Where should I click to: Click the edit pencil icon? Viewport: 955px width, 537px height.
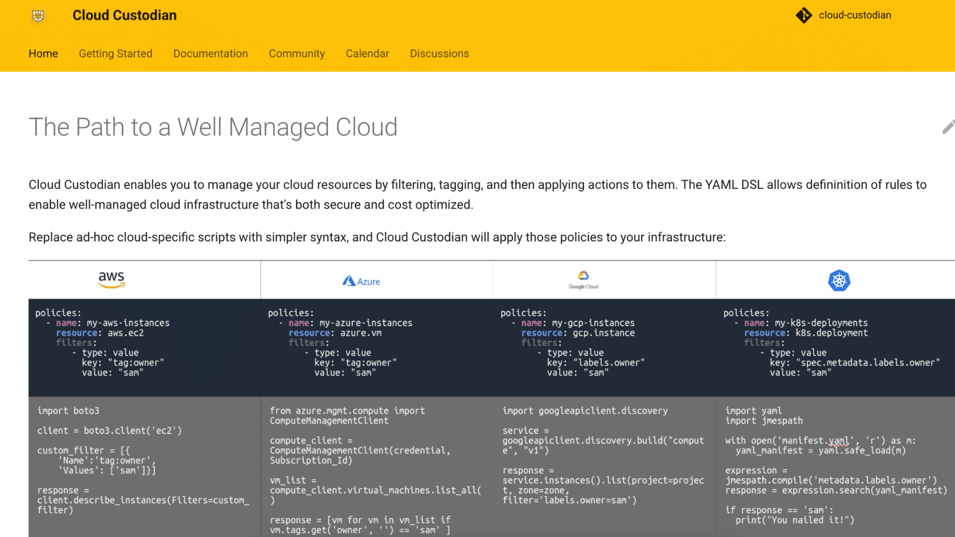tap(949, 127)
